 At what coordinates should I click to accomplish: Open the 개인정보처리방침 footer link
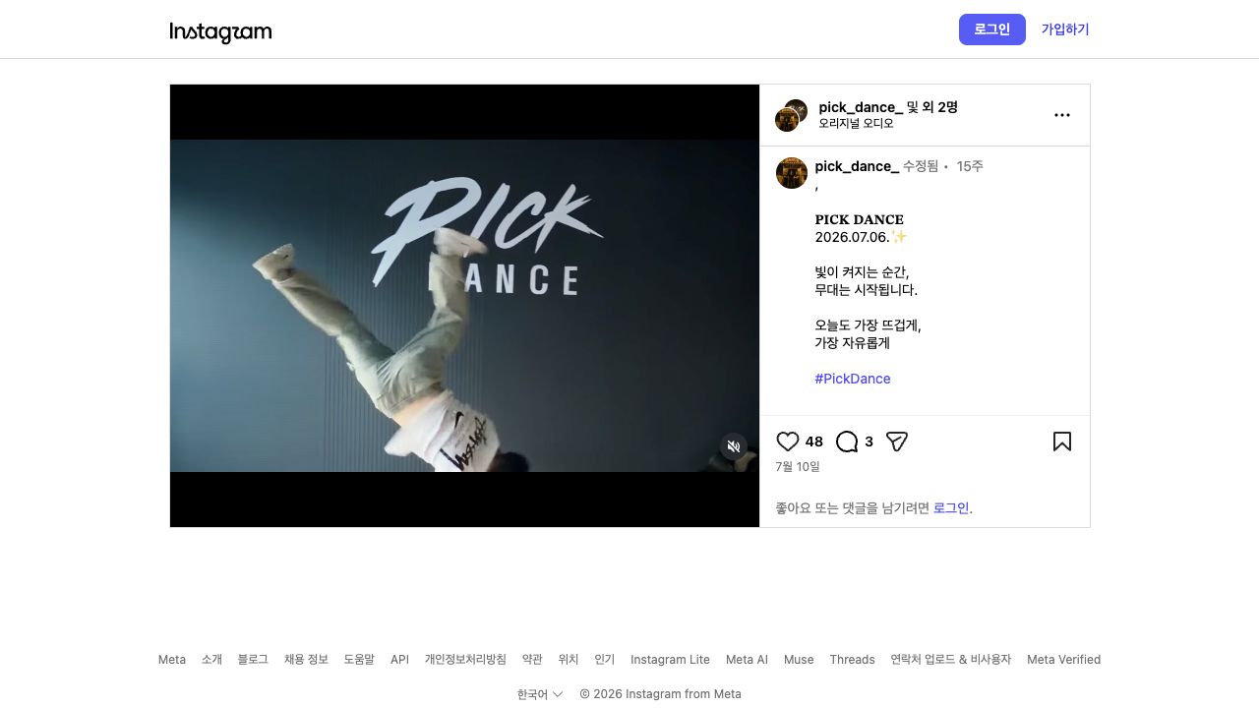465,660
